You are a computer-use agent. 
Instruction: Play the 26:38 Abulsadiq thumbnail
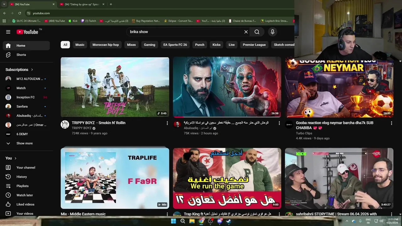(x=227, y=87)
